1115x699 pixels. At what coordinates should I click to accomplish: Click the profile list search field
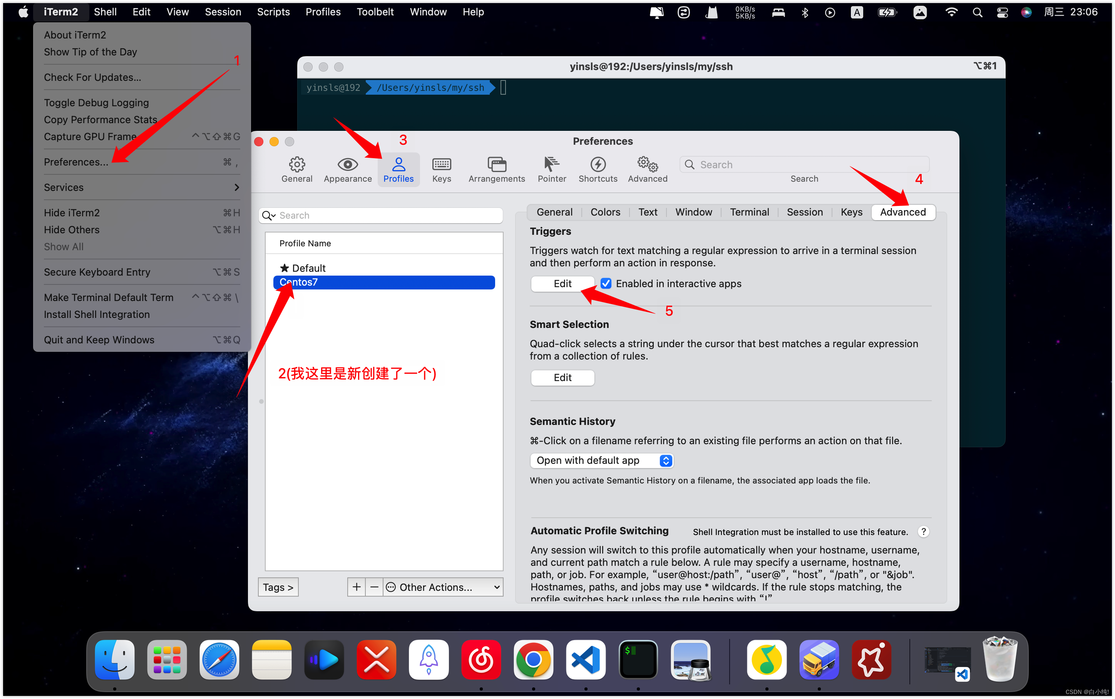pyautogui.click(x=380, y=216)
